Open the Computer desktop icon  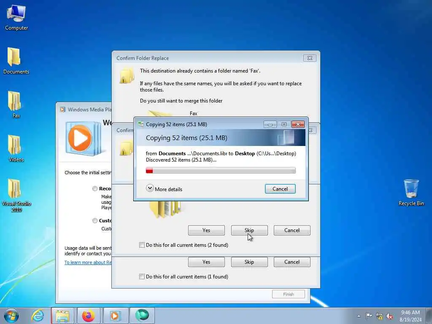click(x=16, y=18)
